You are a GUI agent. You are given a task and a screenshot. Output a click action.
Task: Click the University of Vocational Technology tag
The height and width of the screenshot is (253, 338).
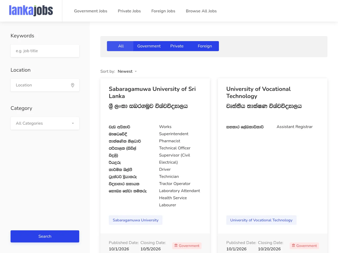pyautogui.click(x=261, y=220)
